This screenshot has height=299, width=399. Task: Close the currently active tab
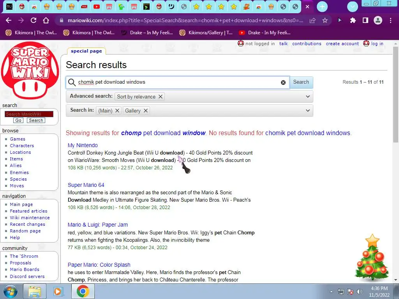point(307,7)
